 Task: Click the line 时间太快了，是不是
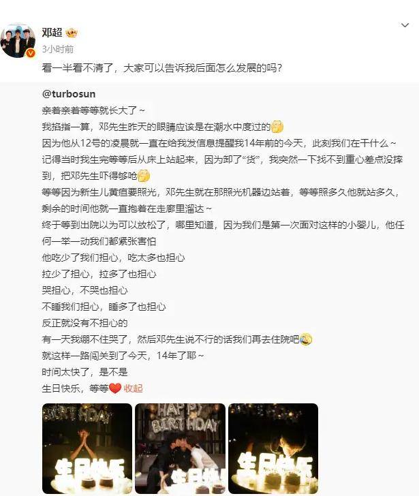tap(84, 372)
